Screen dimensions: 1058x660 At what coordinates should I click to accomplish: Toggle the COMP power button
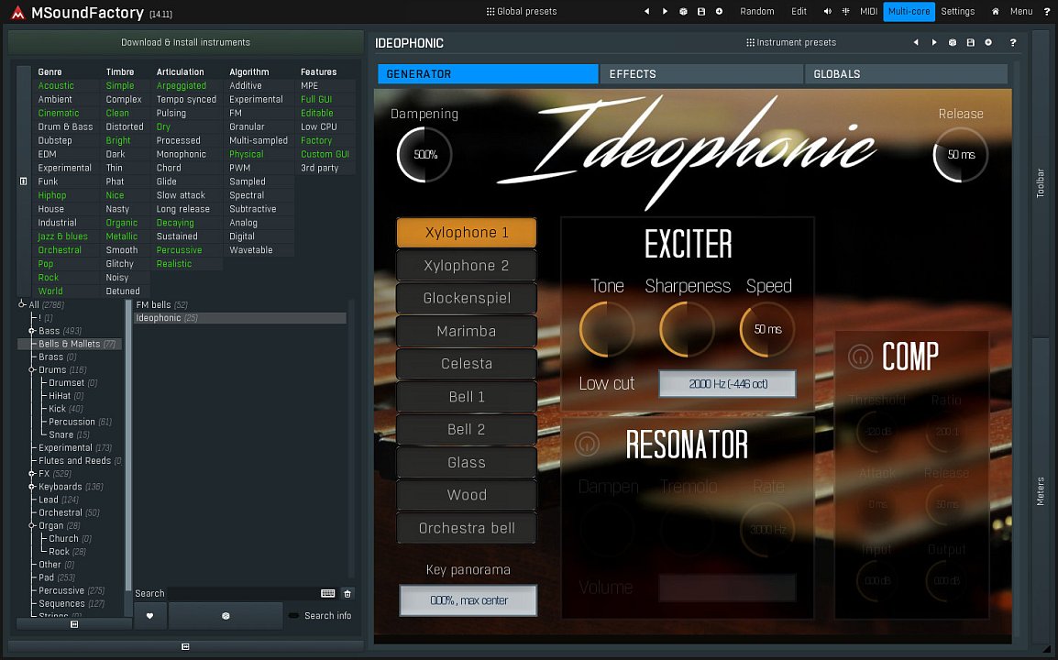tap(860, 356)
